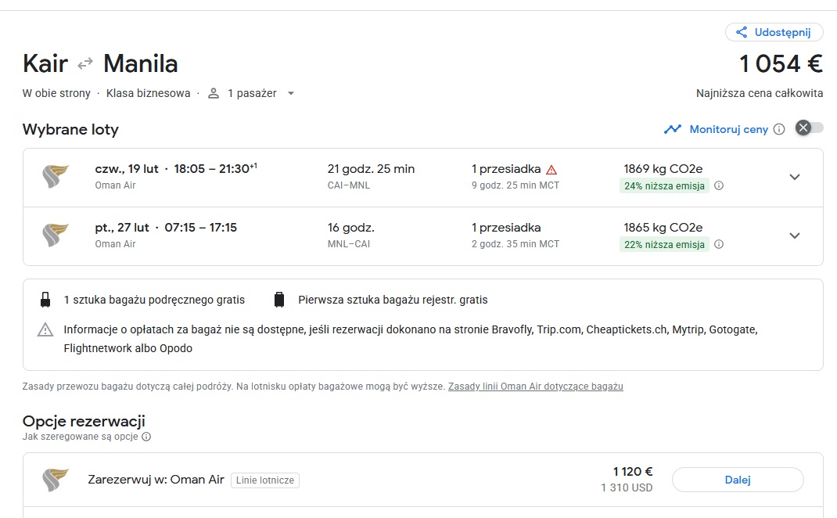Click the price tracking graph icon
837x518 pixels.
coord(673,129)
